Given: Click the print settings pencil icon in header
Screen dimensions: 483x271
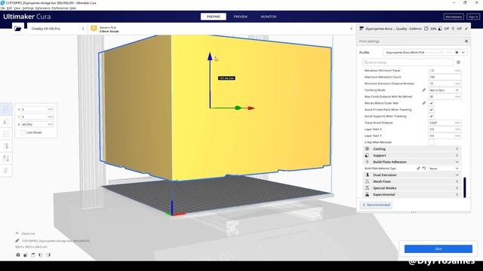Looking at the screenshot, I should click(x=466, y=29).
